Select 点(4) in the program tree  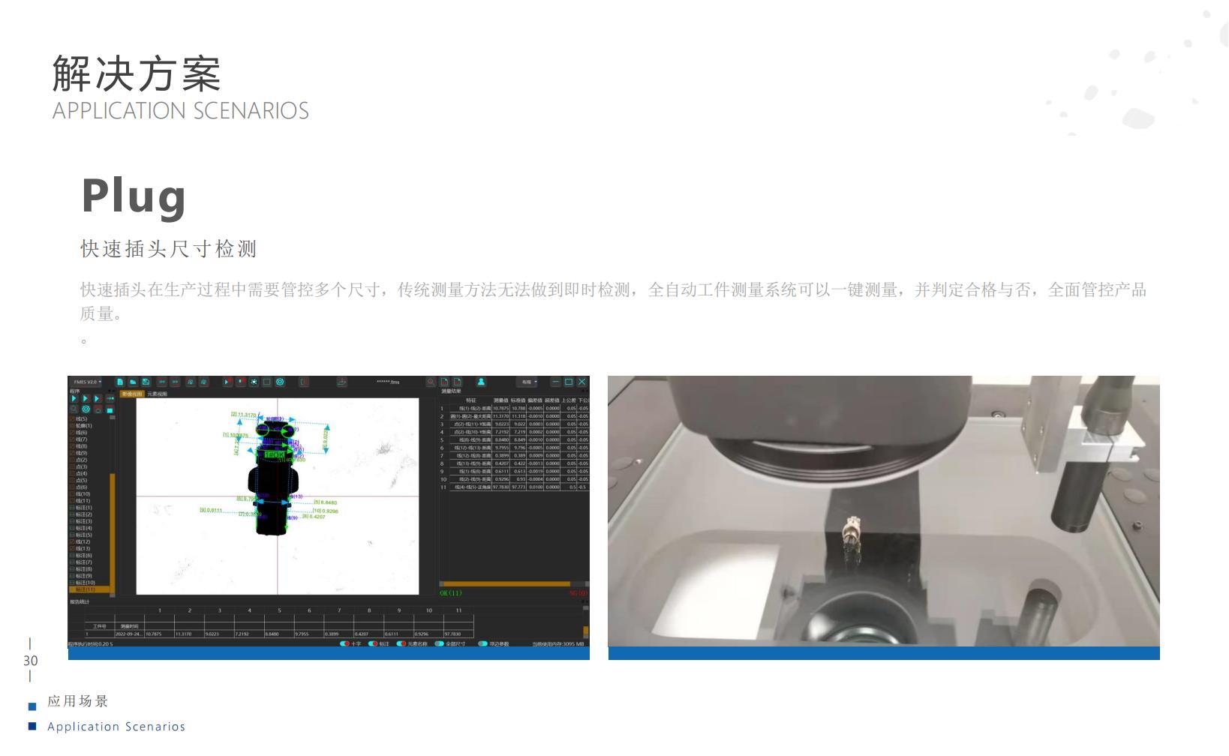[82, 473]
